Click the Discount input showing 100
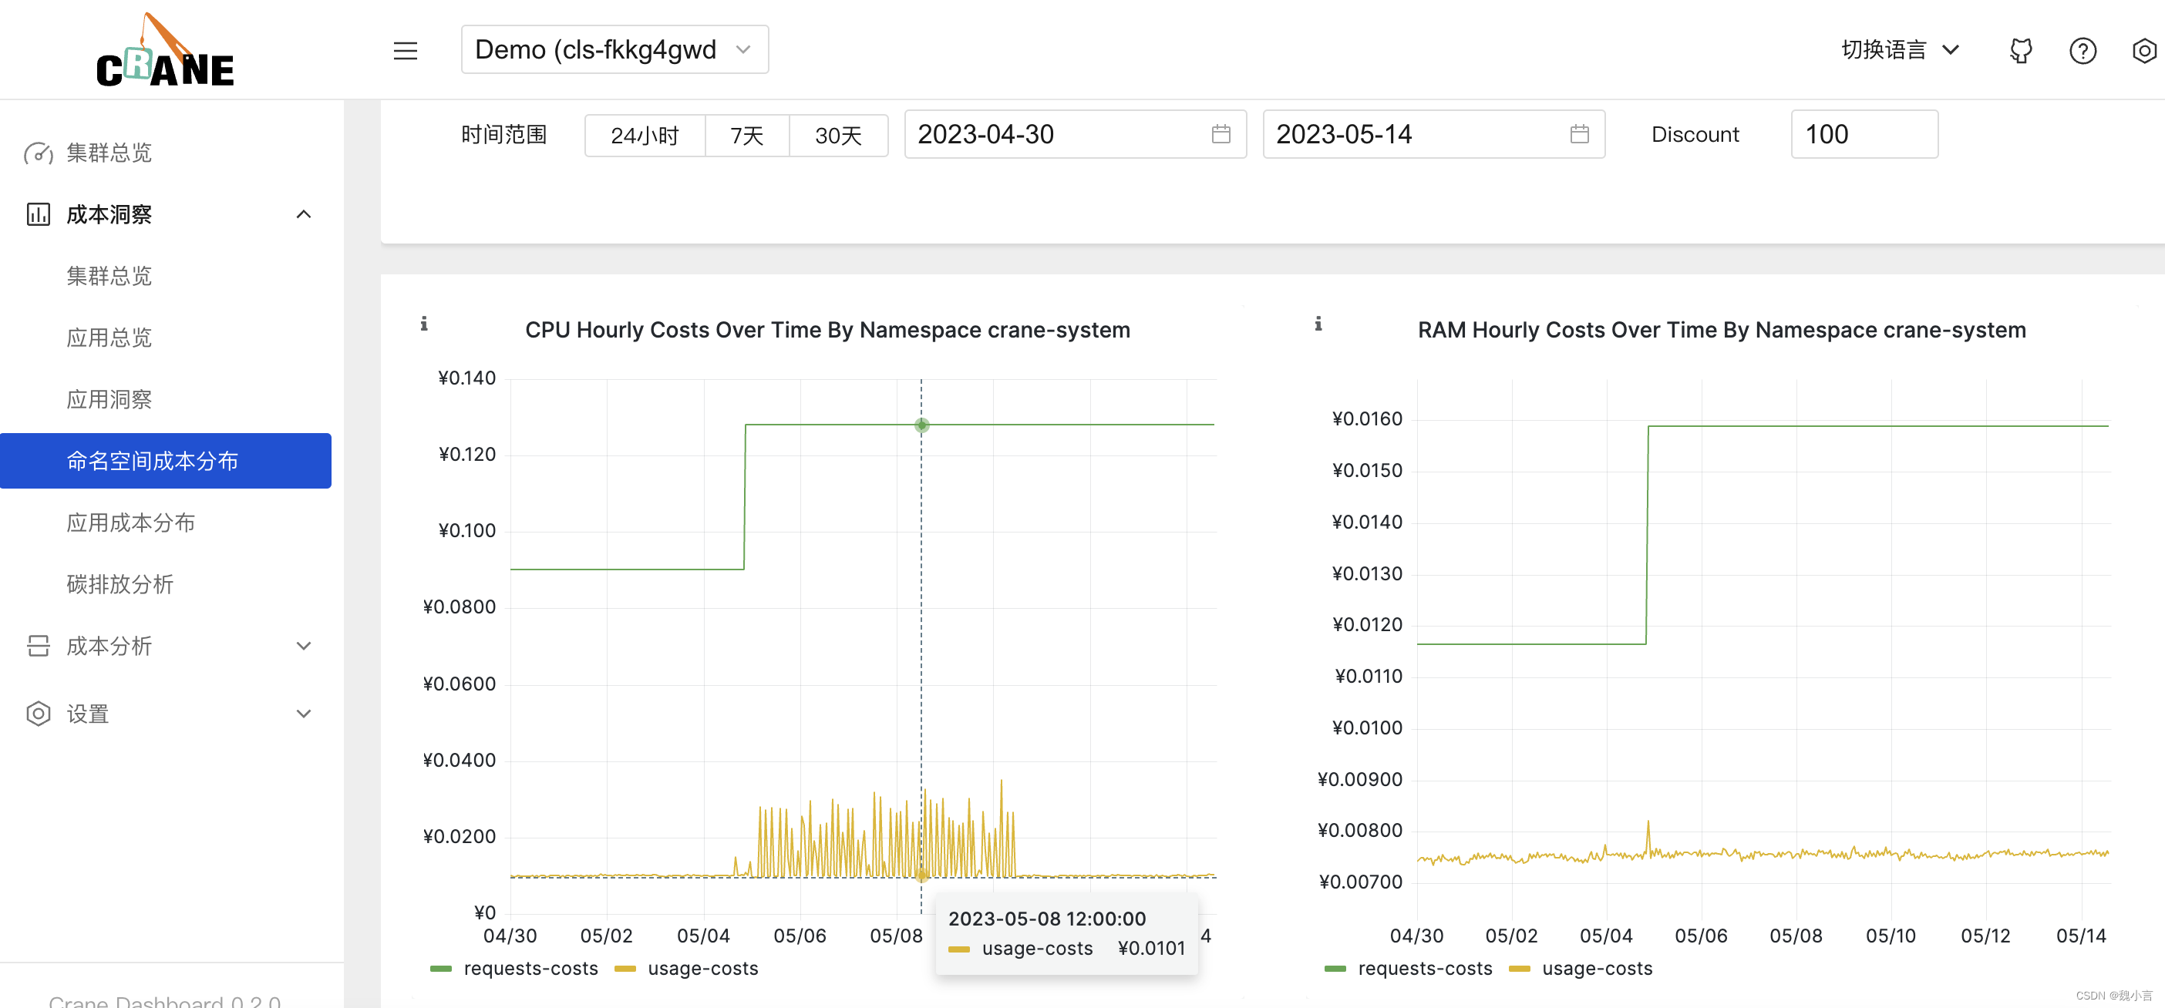Screen dimensions: 2165x1008 (x=1864, y=133)
